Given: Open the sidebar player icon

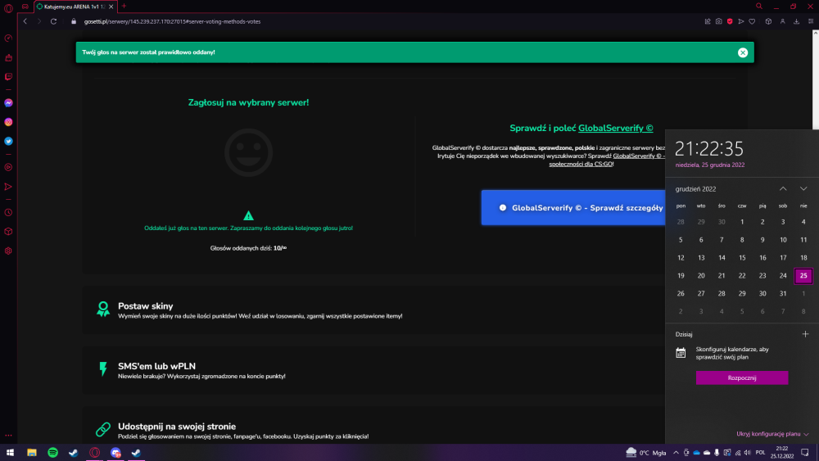Looking at the screenshot, I should pyautogui.click(x=8, y=168).
